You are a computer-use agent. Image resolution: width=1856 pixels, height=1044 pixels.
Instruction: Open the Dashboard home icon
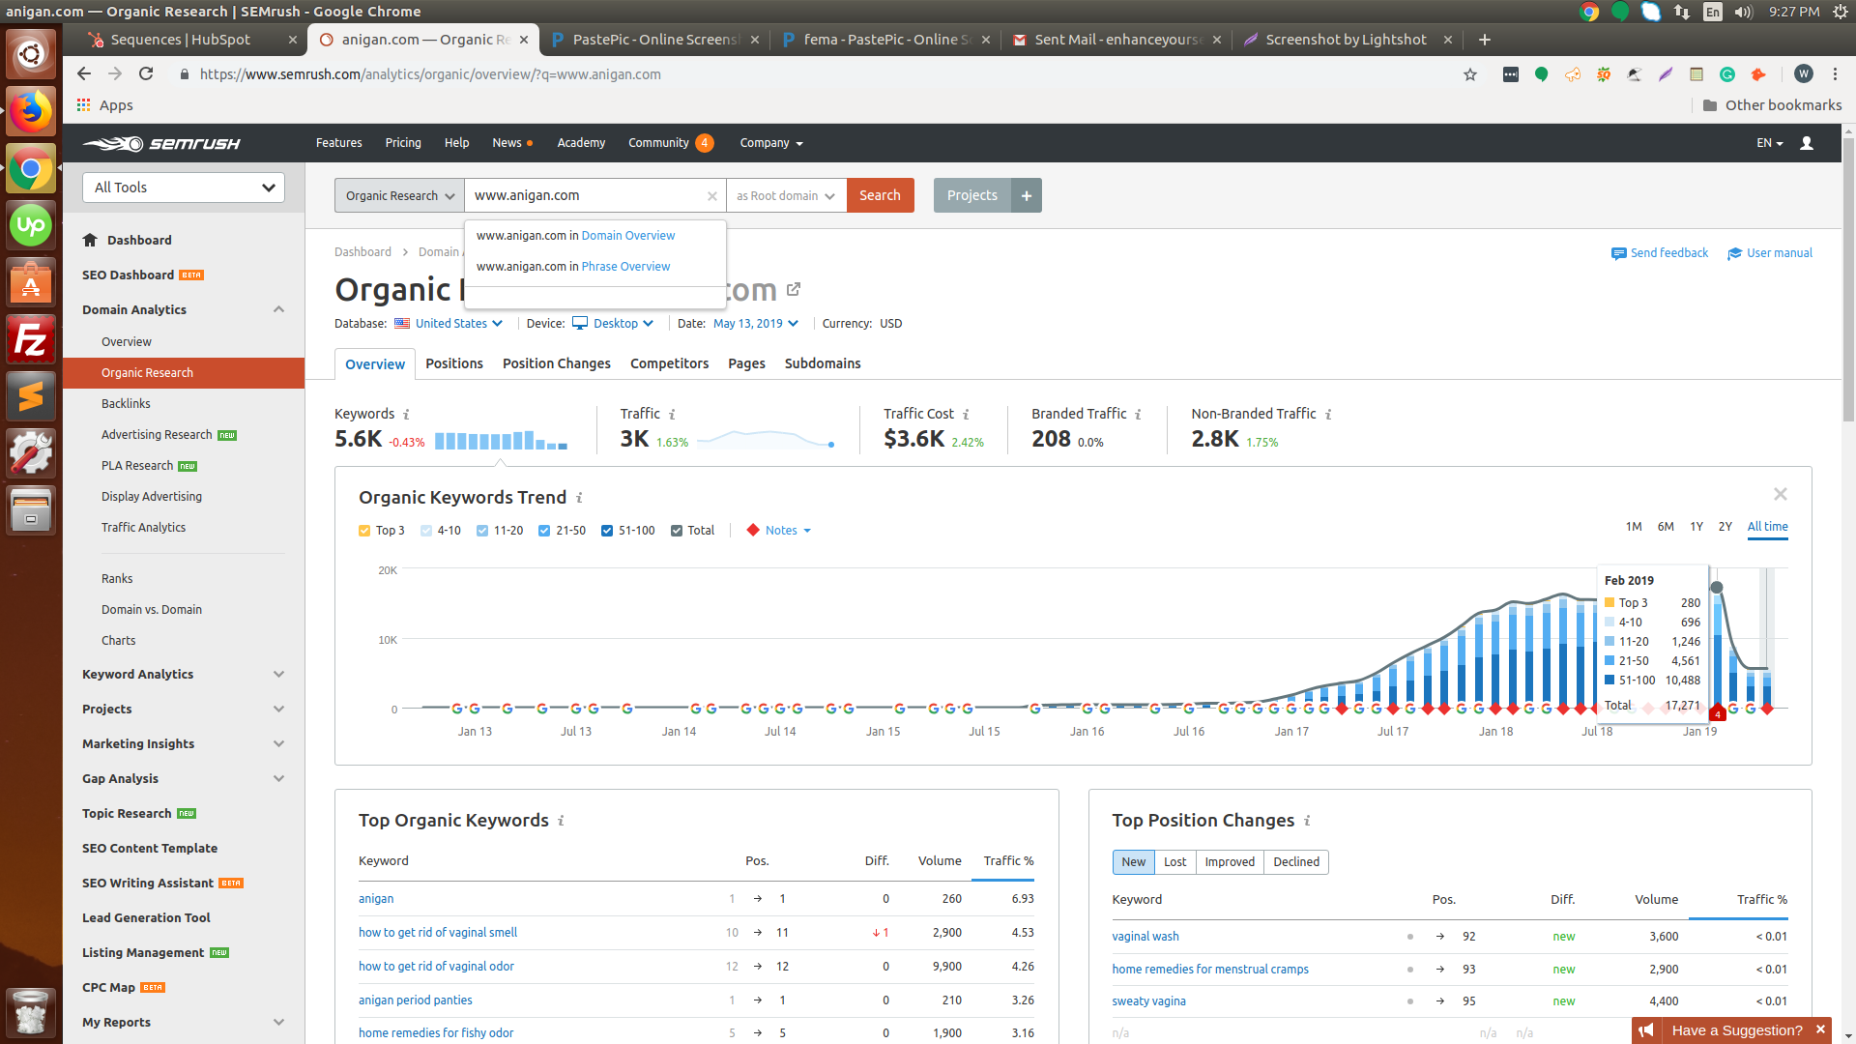pos(90,240)
